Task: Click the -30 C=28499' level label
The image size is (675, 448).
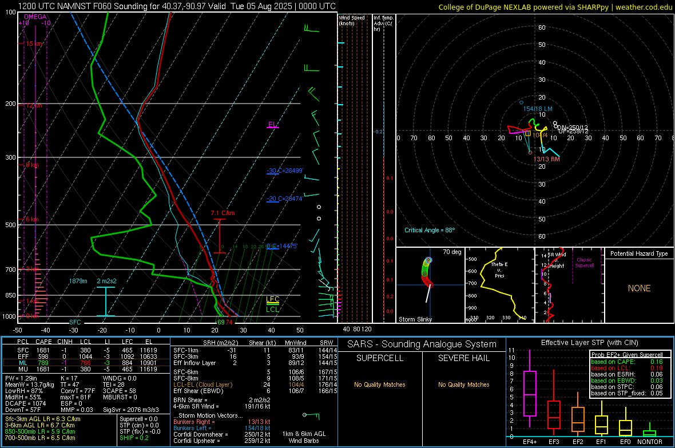Action: pyautogui.click(x=285, y=171)
